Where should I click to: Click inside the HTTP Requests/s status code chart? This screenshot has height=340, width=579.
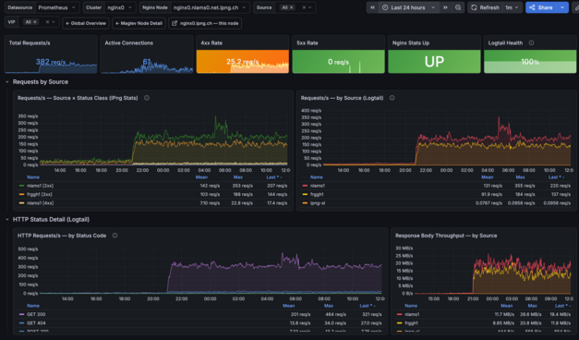[x=211, y=271]
